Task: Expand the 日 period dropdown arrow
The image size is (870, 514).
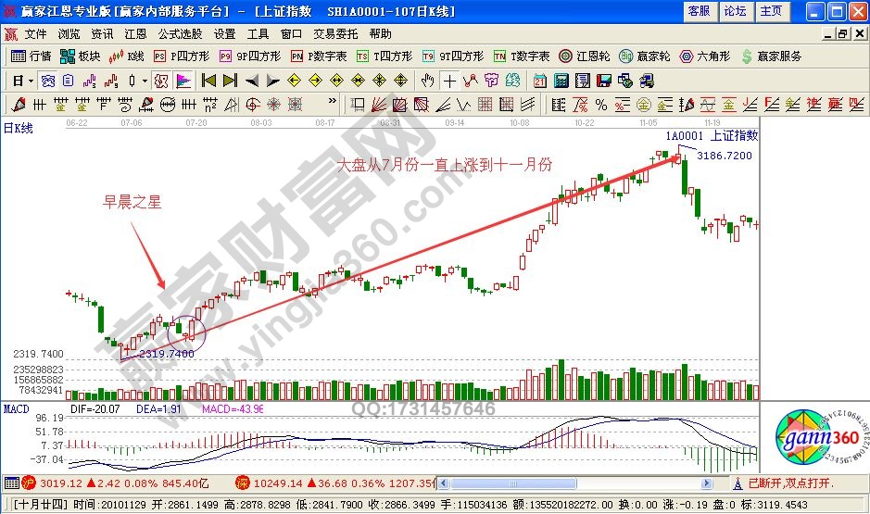Action: point(31,81)
